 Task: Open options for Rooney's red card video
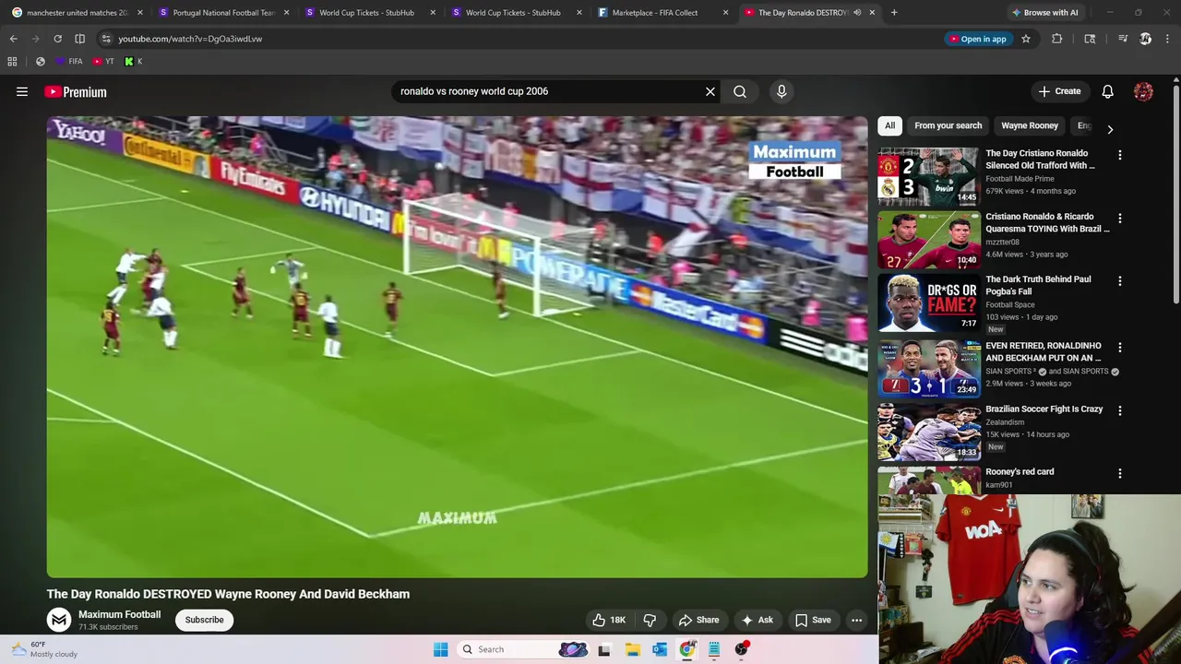1119,473
